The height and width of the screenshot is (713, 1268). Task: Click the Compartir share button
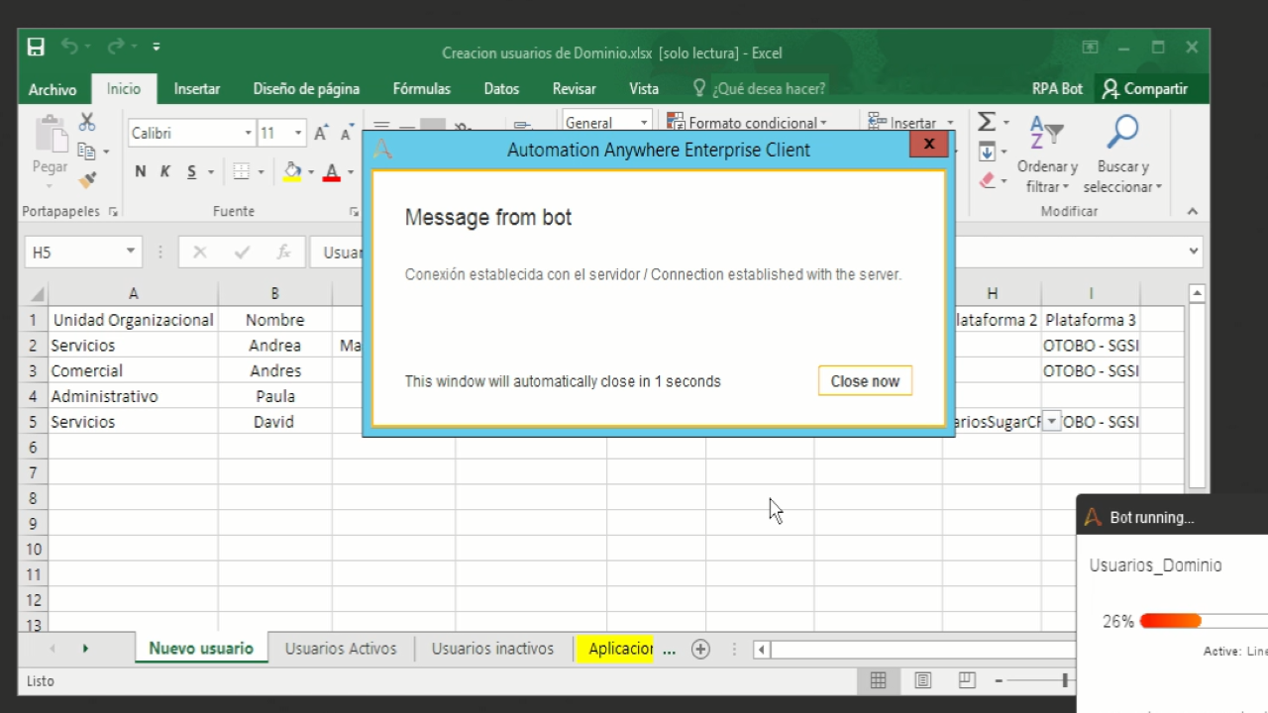click(x=1144, y=89)
